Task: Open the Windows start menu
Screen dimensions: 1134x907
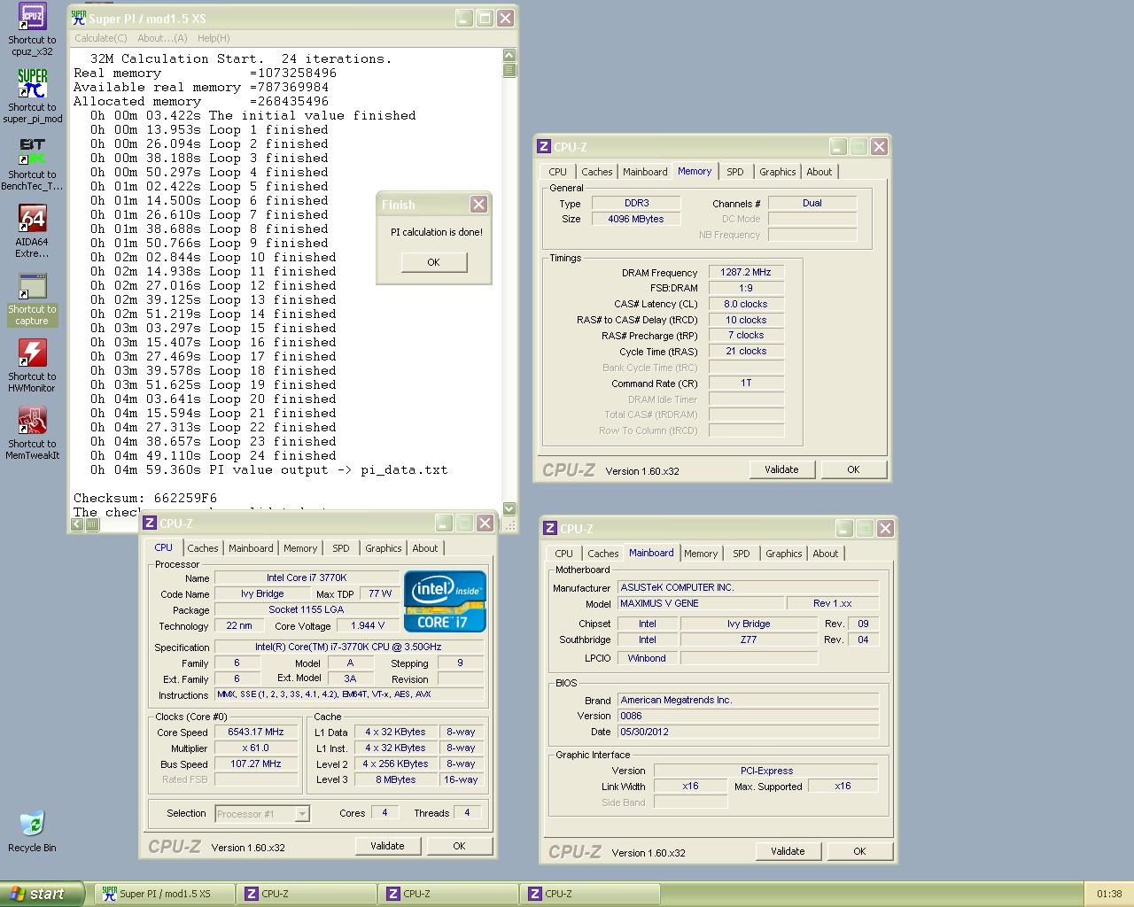Action: [x=43, y=894]
